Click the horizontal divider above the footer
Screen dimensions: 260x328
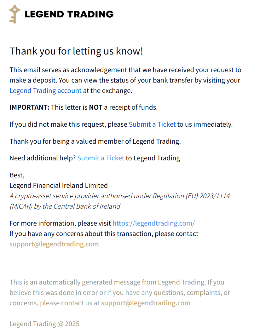click(126, 266)
